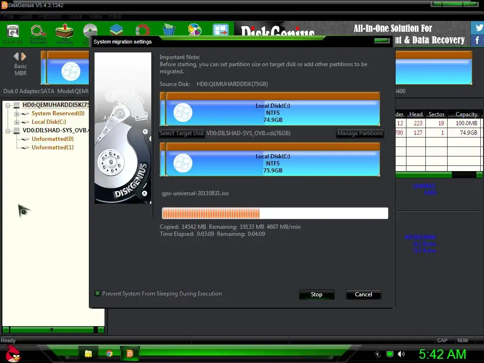Click the disc Quick Partition toolbar icon
484x363 pixels.
(90, 31)
